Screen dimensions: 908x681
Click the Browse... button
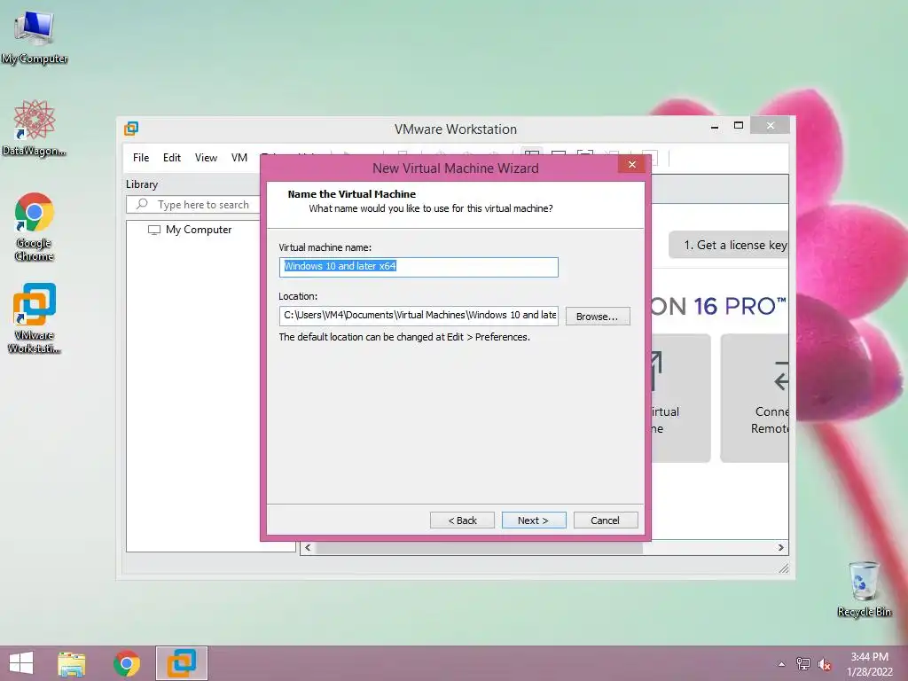(597, 317)
